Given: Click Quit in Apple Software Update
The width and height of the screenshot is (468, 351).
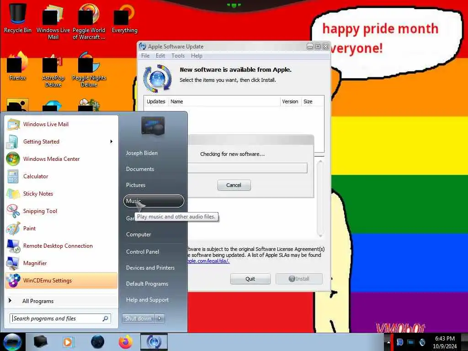Looking at the screenshot, I should pos(250,279).
